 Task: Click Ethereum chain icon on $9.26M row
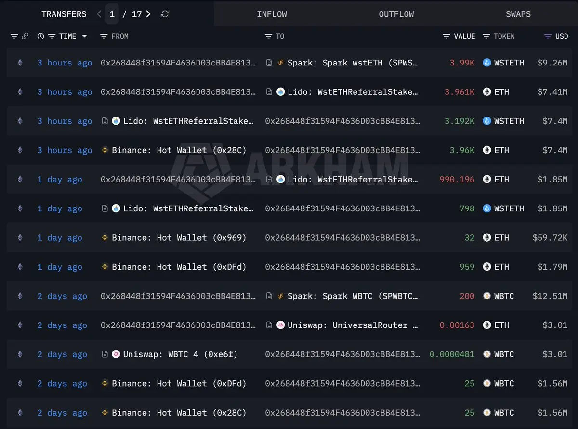tap(20, 63)
